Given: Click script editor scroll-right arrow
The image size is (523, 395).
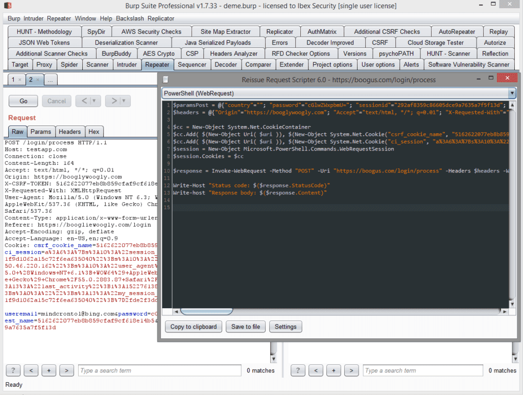Looking at the screenshot, I should coord(505,312).
